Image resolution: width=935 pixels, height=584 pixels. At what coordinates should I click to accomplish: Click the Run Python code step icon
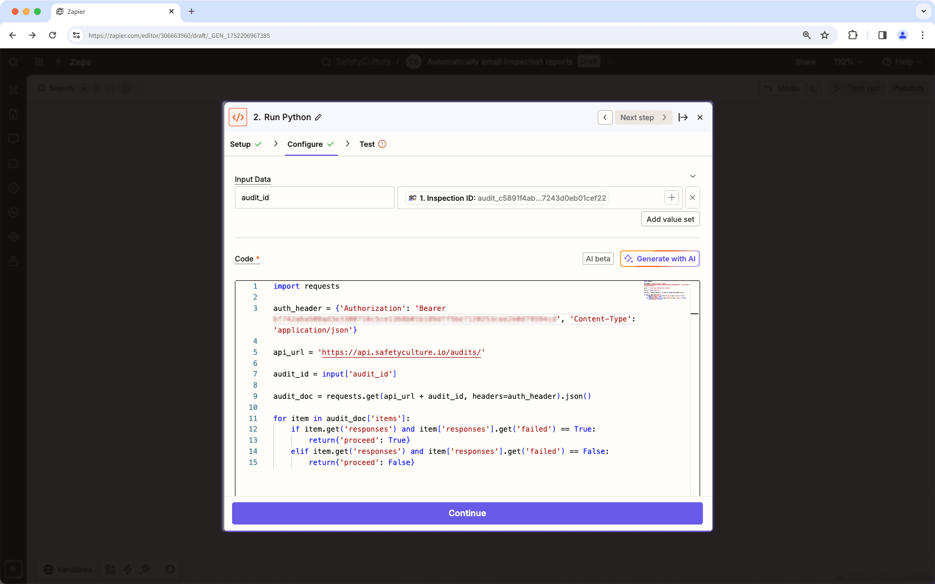238,117
